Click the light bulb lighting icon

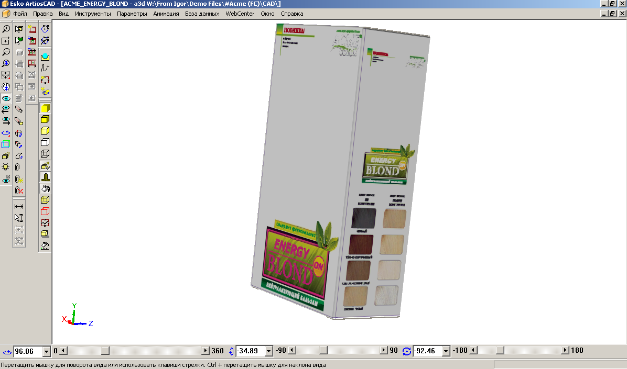click(x=6, y=167)
